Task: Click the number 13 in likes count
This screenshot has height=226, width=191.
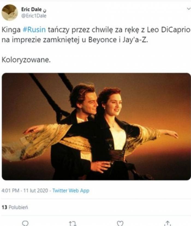Action: point(4,207)
